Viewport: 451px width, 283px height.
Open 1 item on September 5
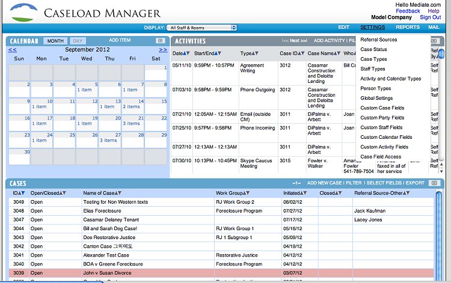pyautogui.click(x=84, y=90)
